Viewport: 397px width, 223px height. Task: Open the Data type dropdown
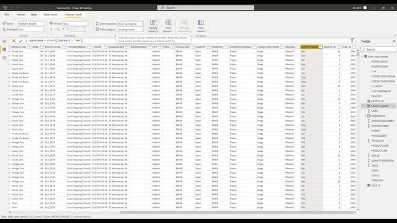click(32, 30)
